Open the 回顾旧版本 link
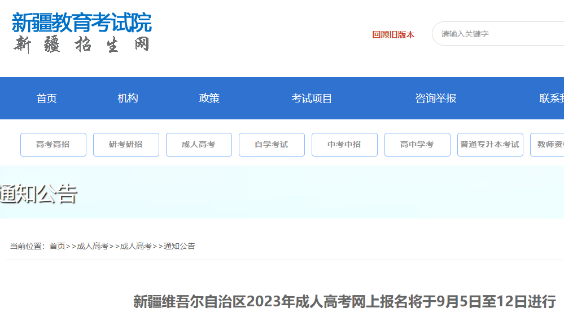This screenshot has width=564, height=317. click(x=393, y=34)
